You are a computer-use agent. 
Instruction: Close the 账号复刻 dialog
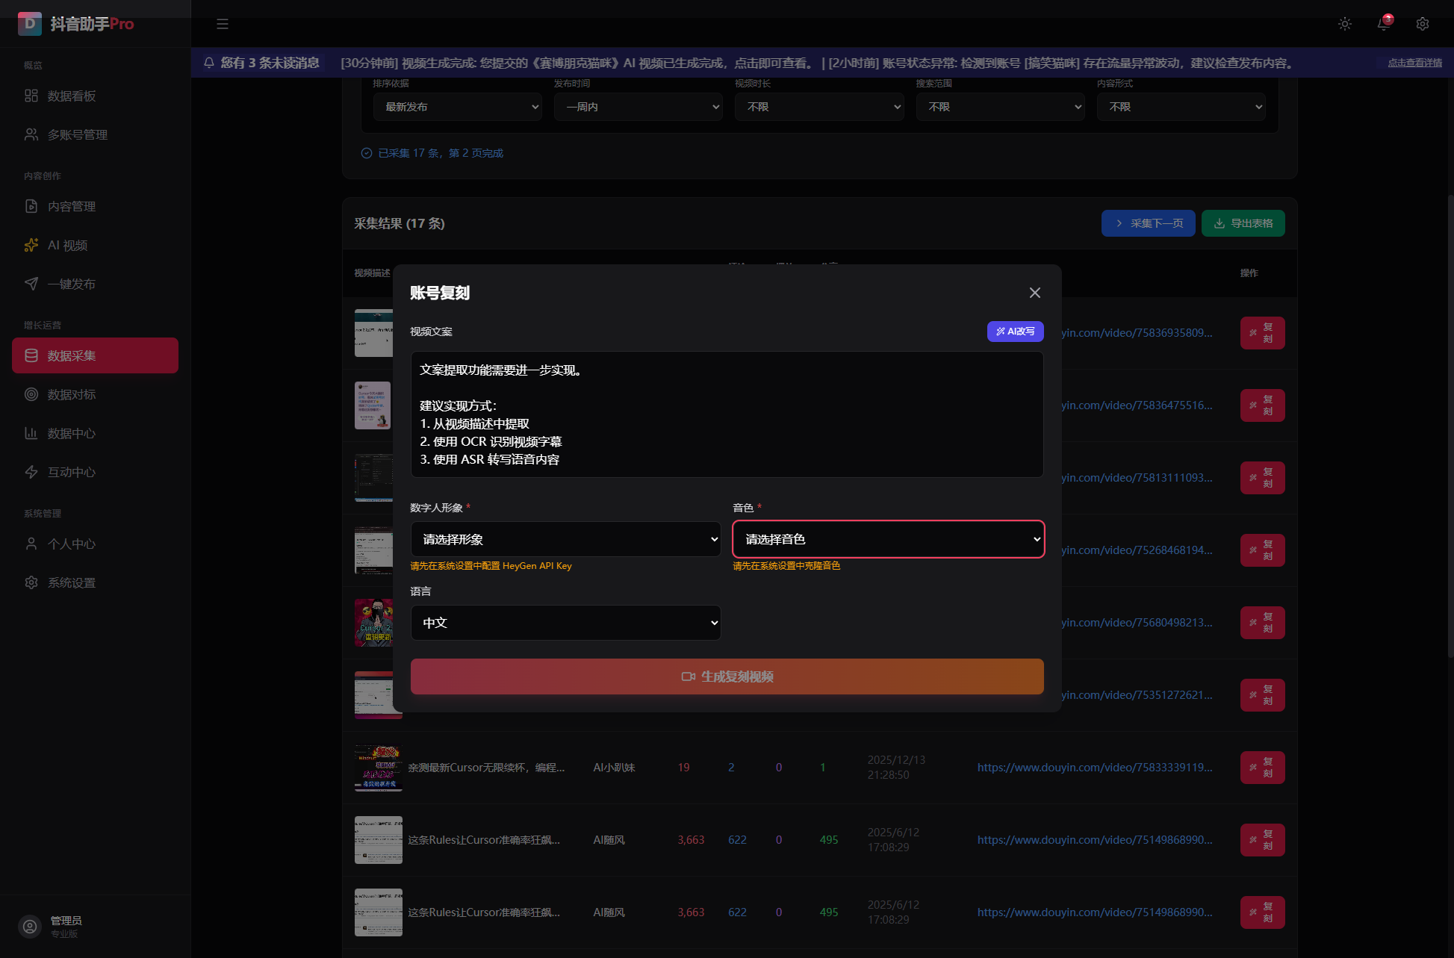[1034, 293]
